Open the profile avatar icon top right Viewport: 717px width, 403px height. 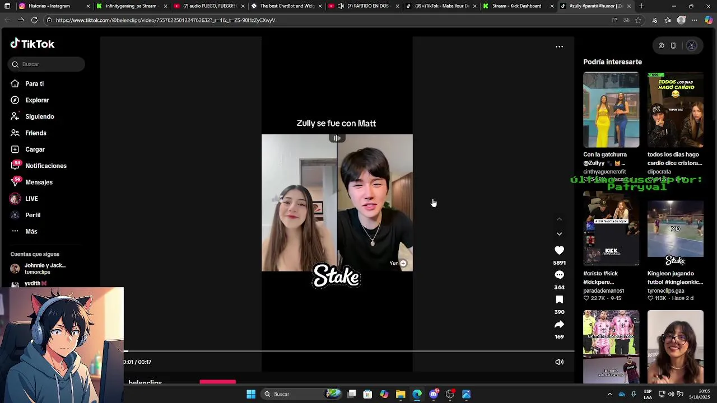click(691, 46)
